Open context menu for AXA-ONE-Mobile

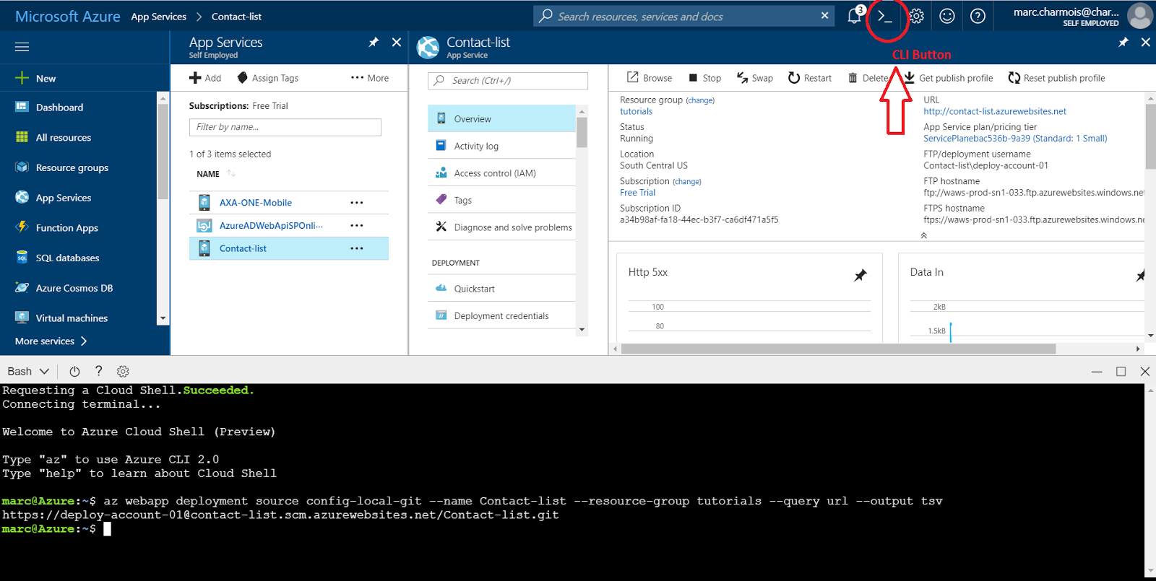point(357,203)
